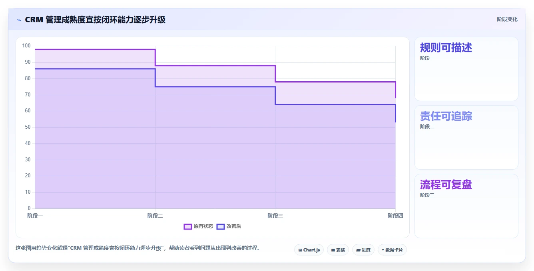Click the 表格 chip
The image size is (534, 271).
click(338, 250)
